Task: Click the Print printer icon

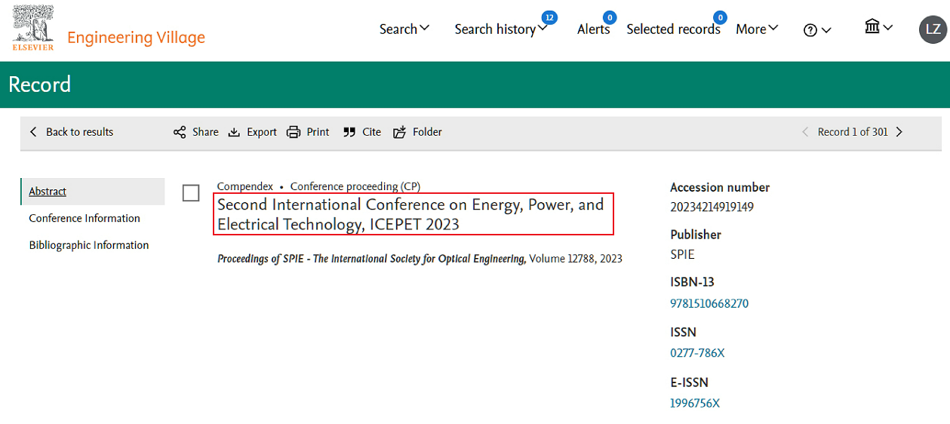Action: tap(294, 132)
